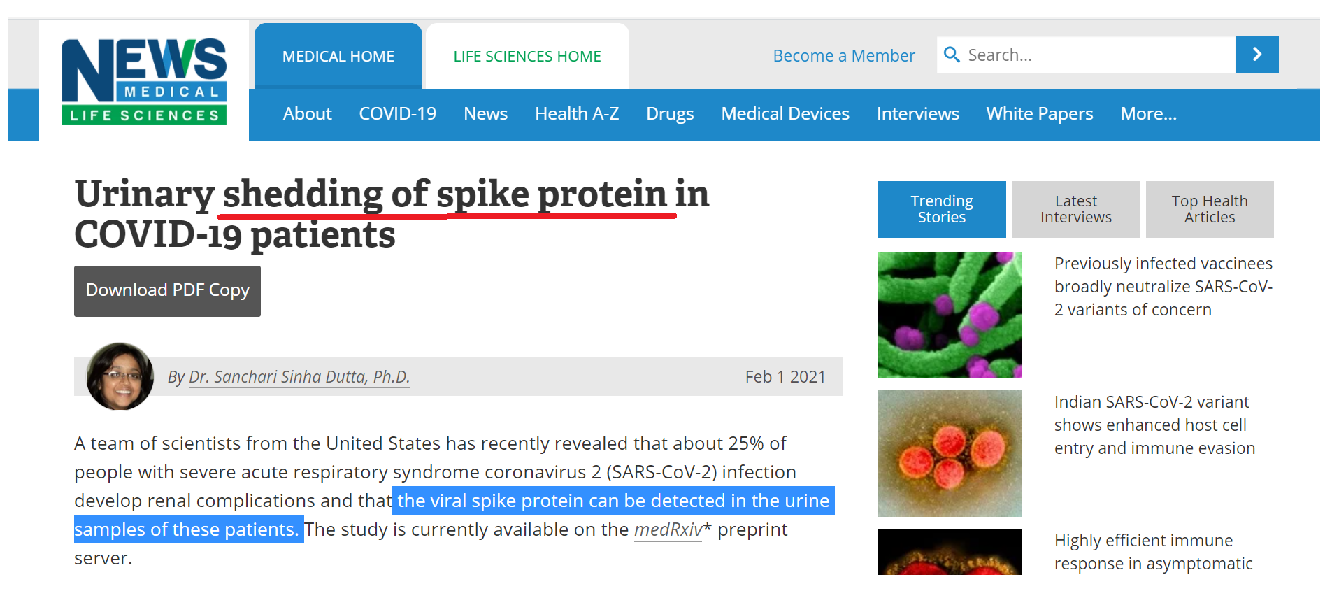Switch to the Medical Home tab
This screenshot has width=1332, height=605.
338,56
